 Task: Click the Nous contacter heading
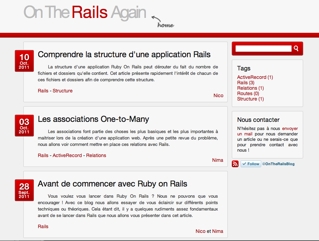click(x=259, y=120)
